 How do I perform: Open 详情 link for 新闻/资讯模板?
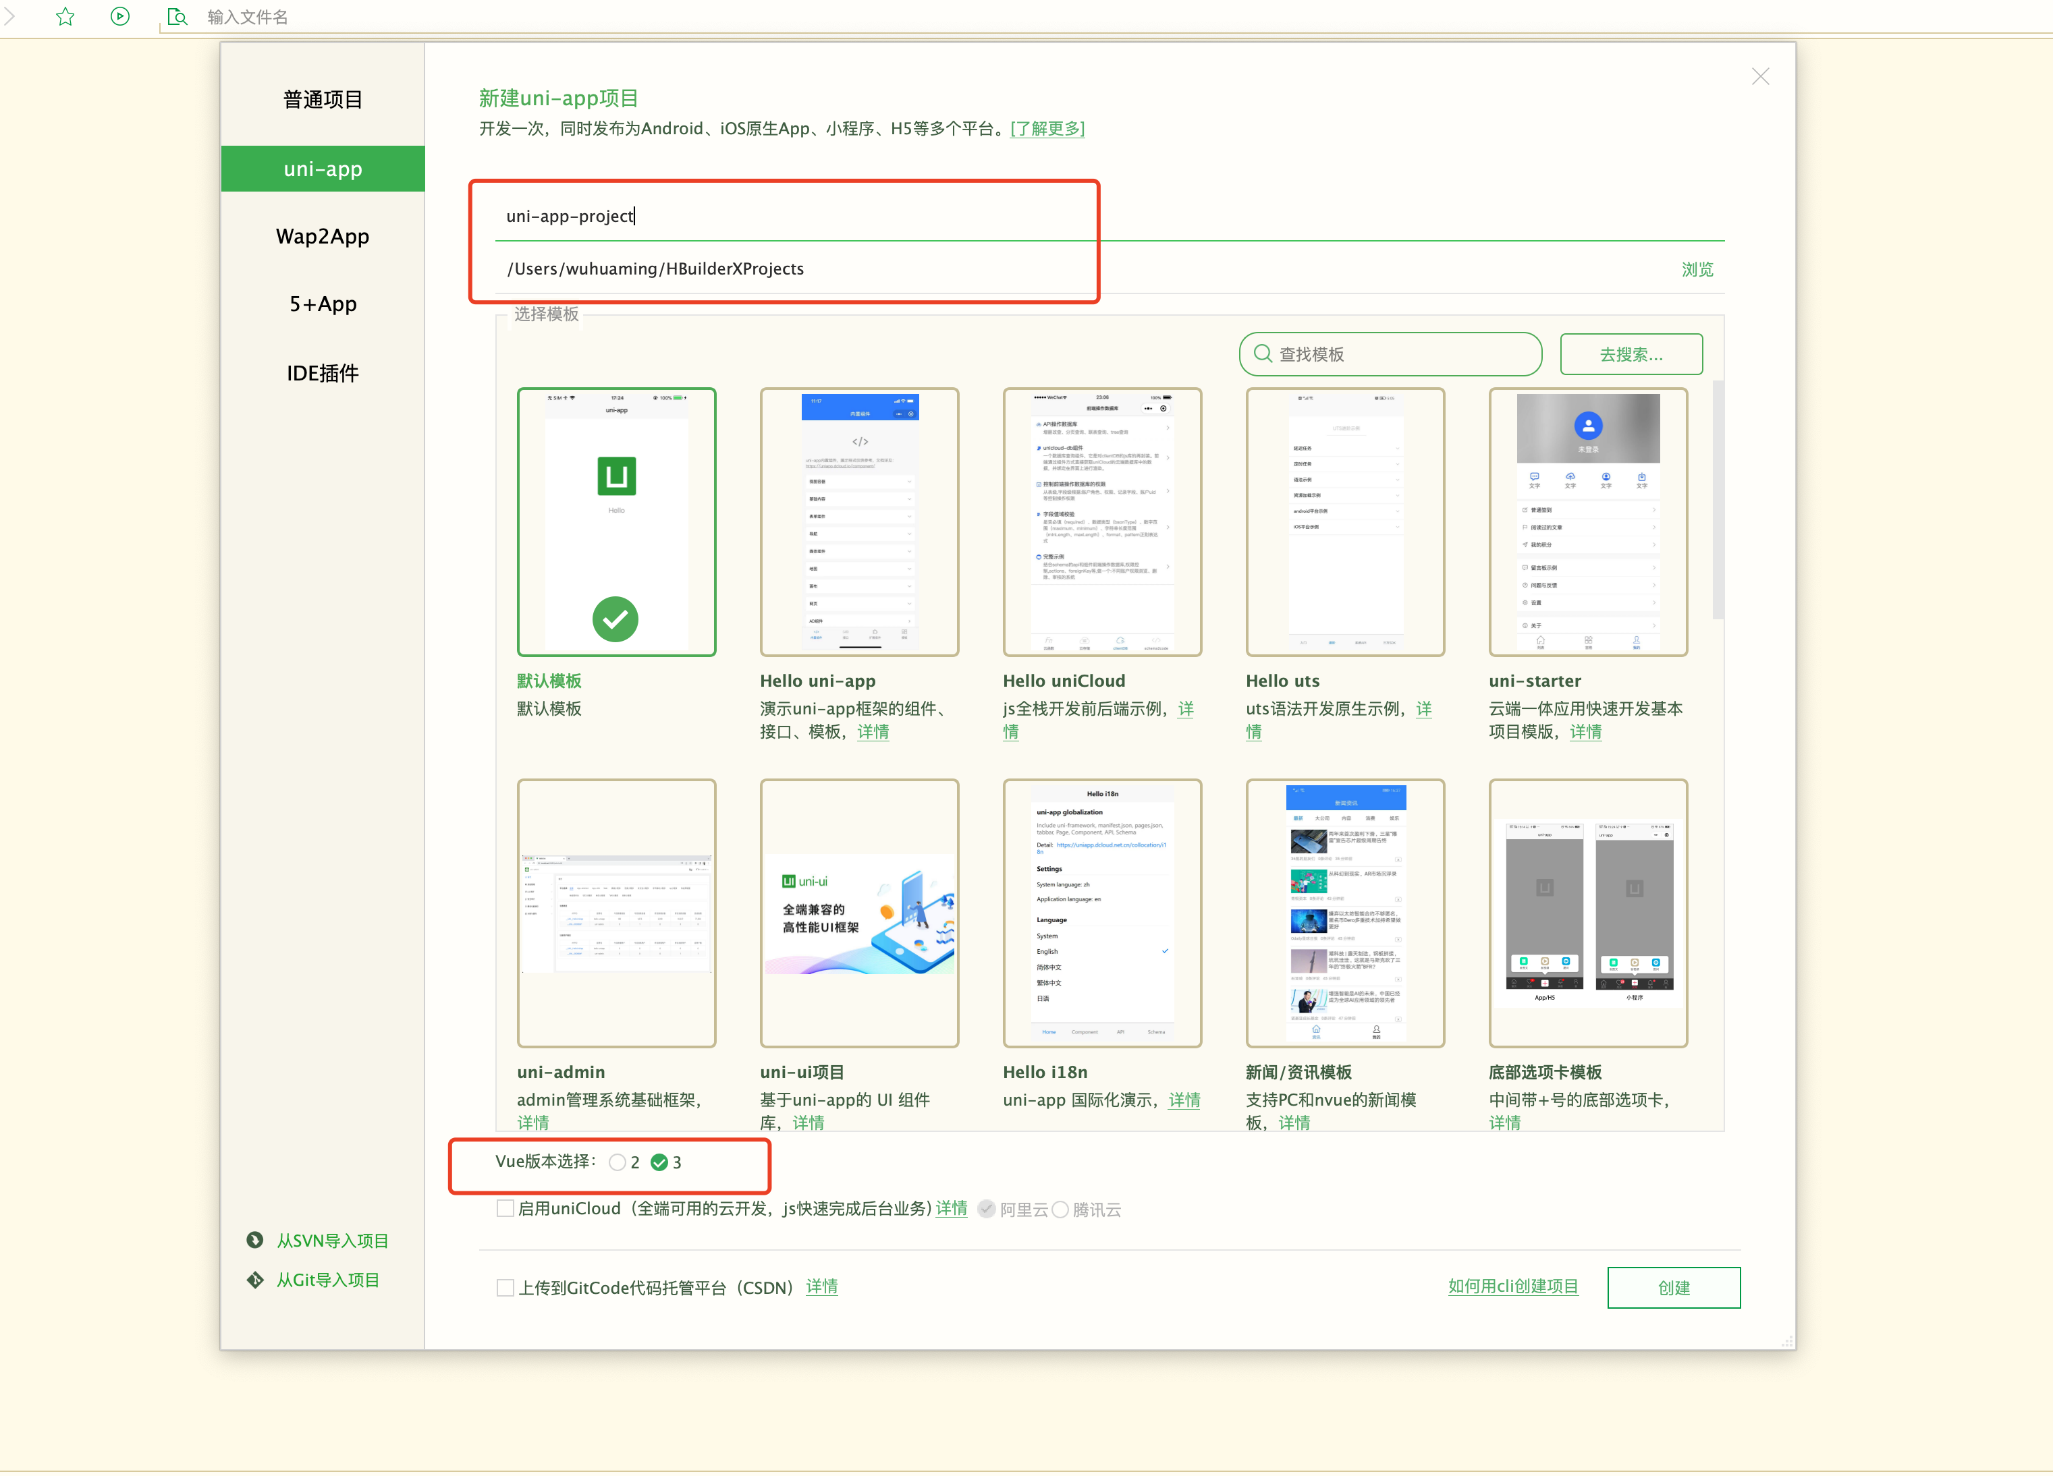pos(1294,1122)
